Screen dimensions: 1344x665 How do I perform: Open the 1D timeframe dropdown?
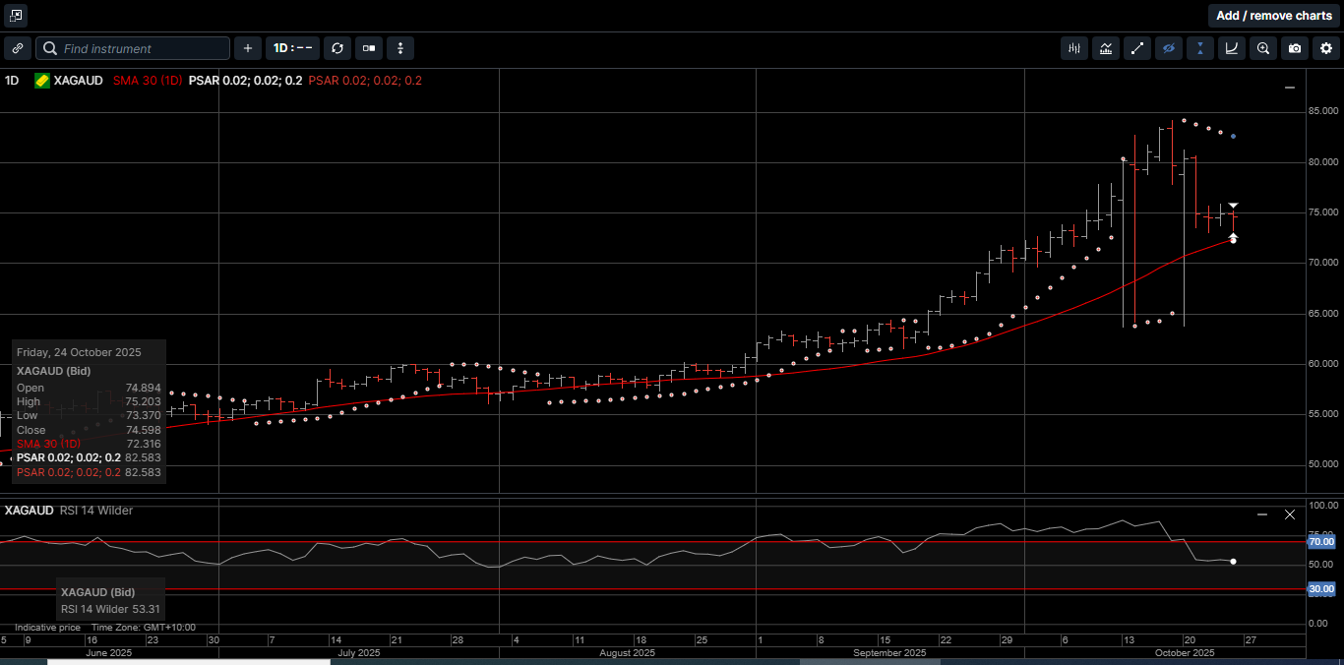pos(292,48)
